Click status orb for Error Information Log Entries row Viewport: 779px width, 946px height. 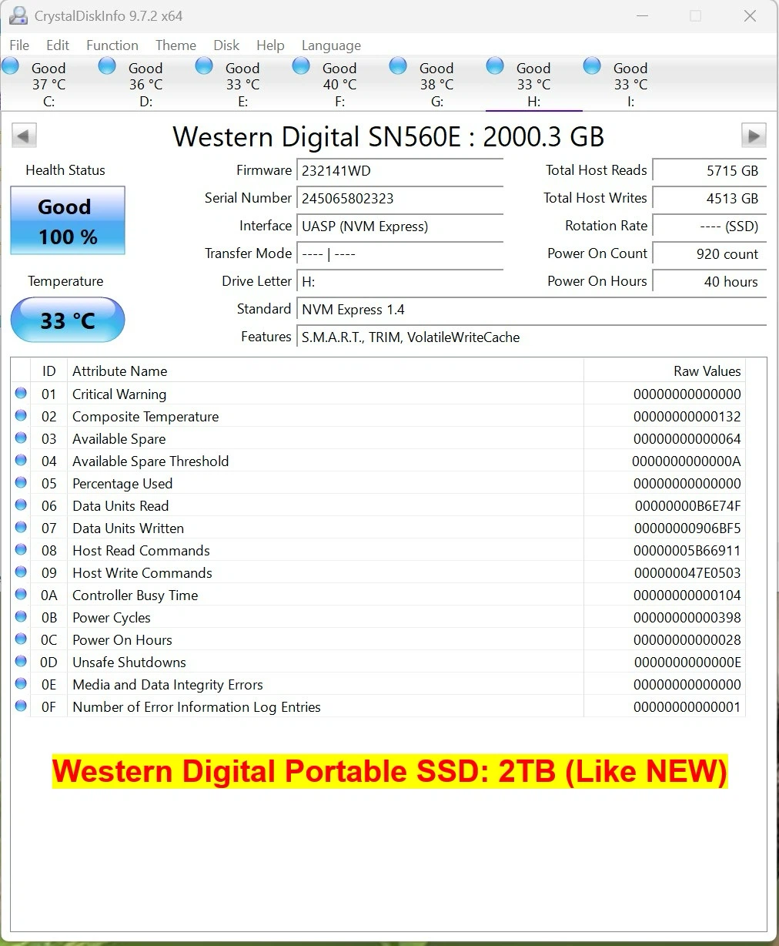21,706
